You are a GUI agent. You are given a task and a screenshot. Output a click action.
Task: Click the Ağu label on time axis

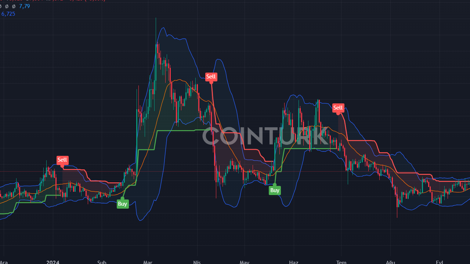tap(390, 262)
